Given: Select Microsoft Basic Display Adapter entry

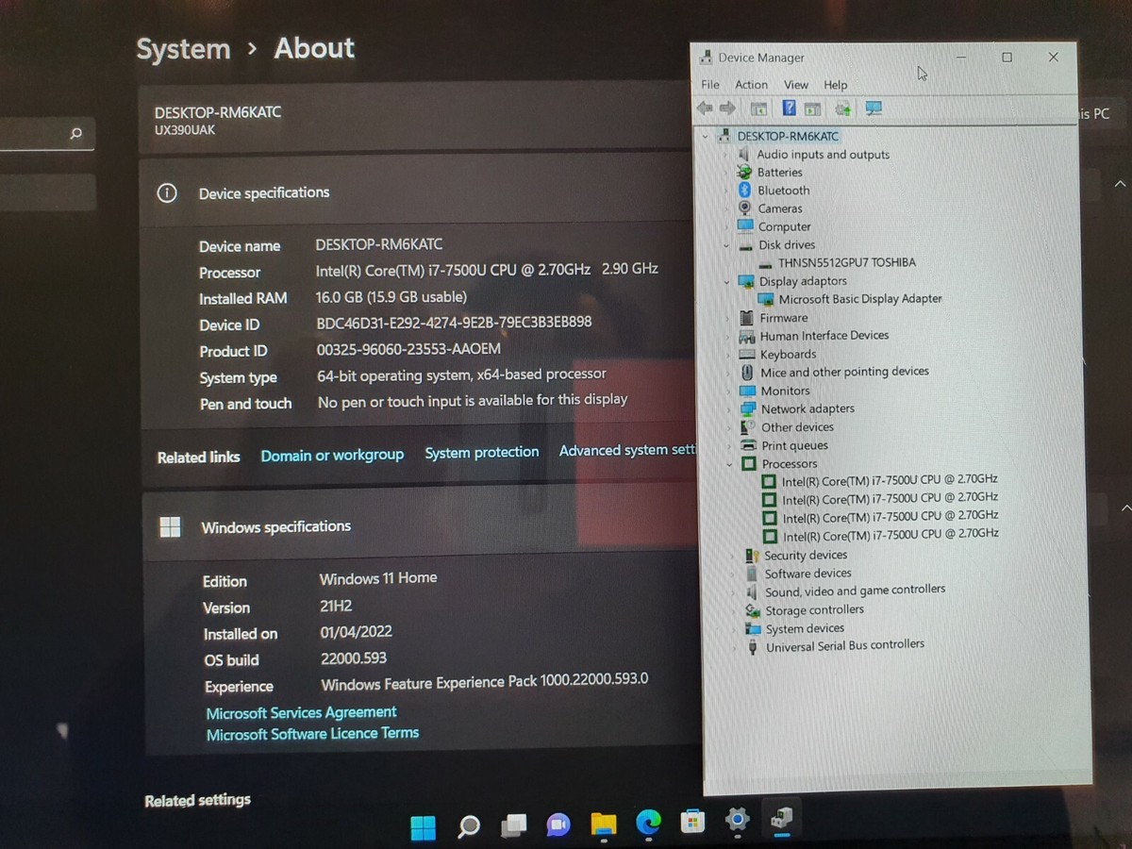Looking at the screenshot, I should point(859,299).
